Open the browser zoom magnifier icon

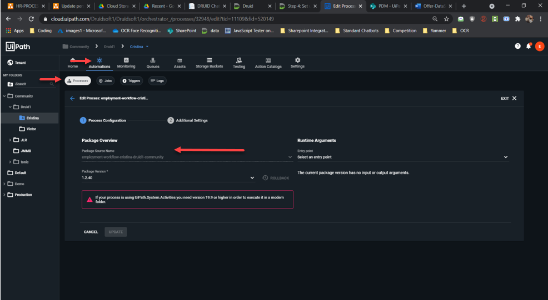(x=435, y=19)
